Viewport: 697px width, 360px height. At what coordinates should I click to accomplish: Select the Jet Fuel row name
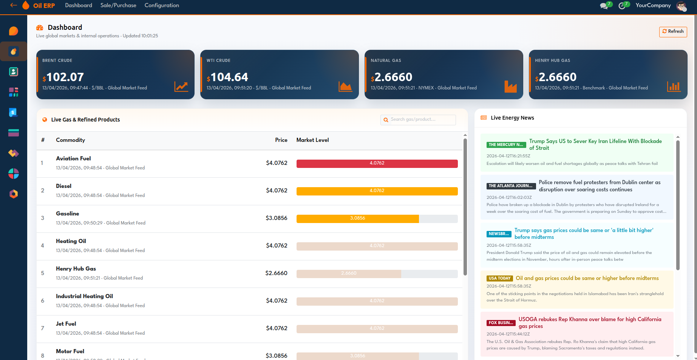pyautogui.click(x=66, y=324)
